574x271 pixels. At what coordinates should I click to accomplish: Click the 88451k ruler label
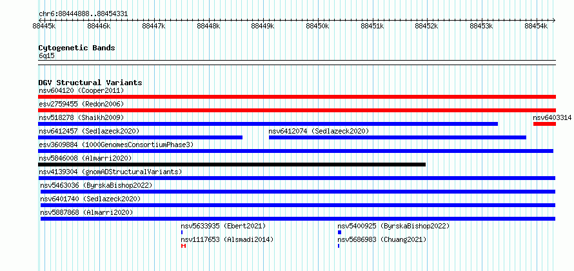click(x=372, y=26)
